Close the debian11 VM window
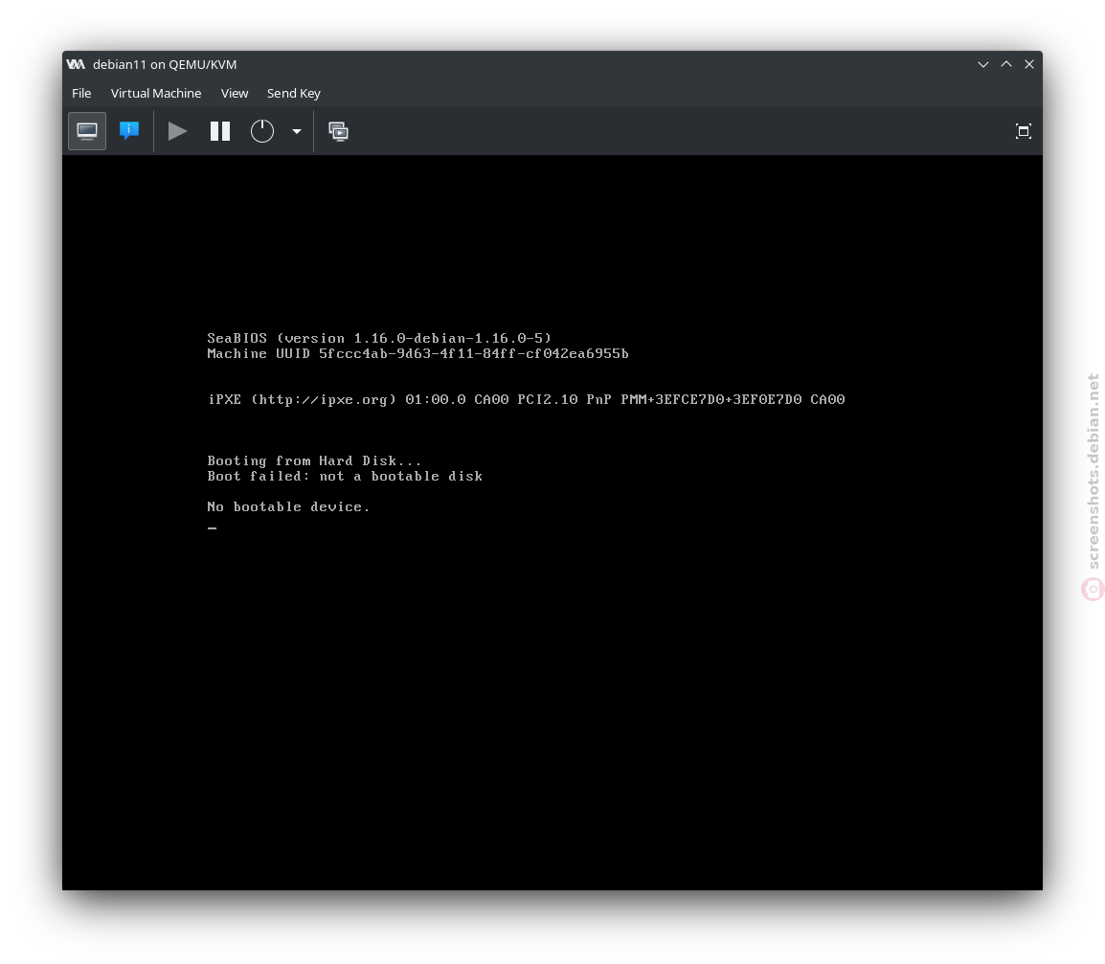This screenshot has height=964, width=1105. [1029, 64]
